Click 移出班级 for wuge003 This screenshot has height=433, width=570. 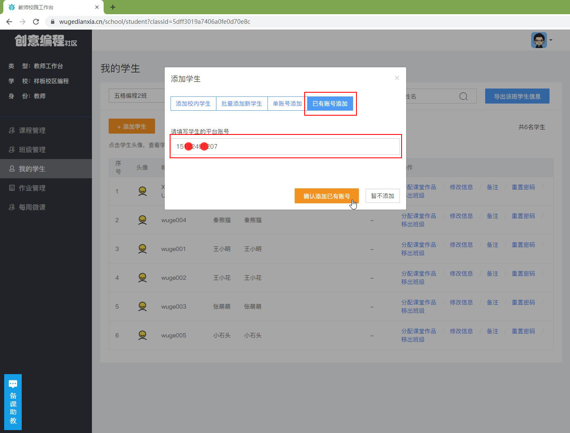click(x=413, y=311)
